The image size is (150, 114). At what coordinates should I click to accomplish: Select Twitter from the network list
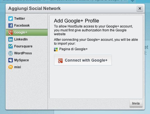[27, 19]
